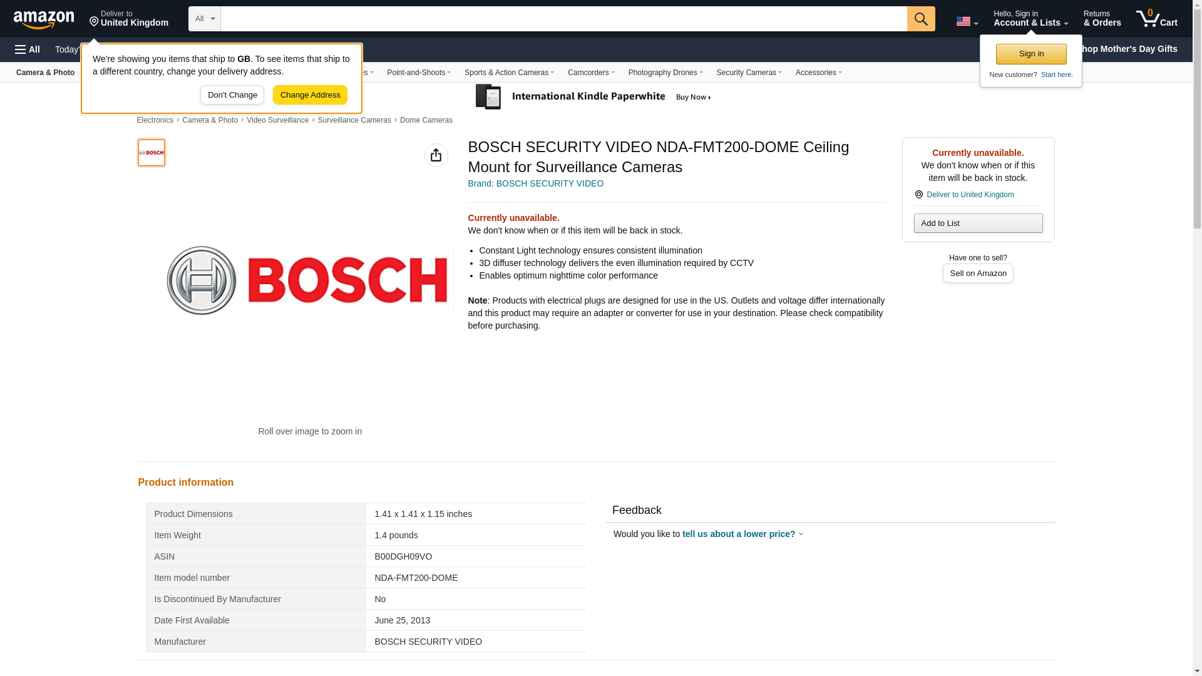This screenshot has width=1202, height=676.
Task: Click the US flag language selector
Action: [966, 21]
